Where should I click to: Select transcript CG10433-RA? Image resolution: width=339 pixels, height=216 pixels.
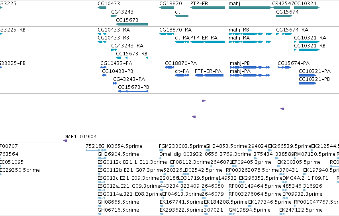click(102, 34)
